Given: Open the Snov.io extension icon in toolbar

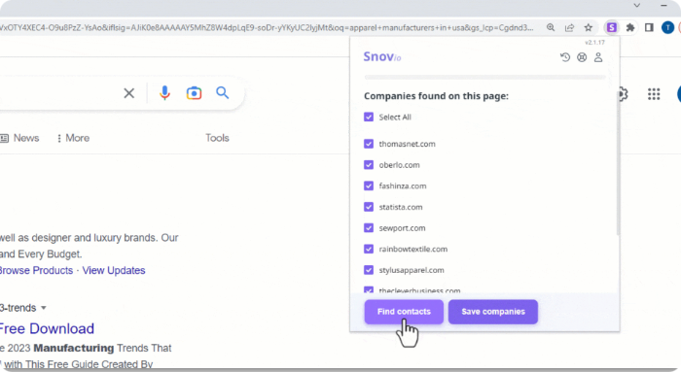Looking at the screenshot, I should 612,28.
